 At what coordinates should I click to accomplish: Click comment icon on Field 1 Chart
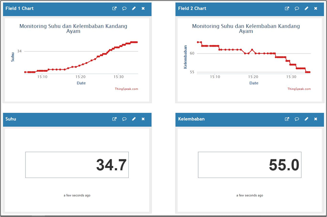124,9
